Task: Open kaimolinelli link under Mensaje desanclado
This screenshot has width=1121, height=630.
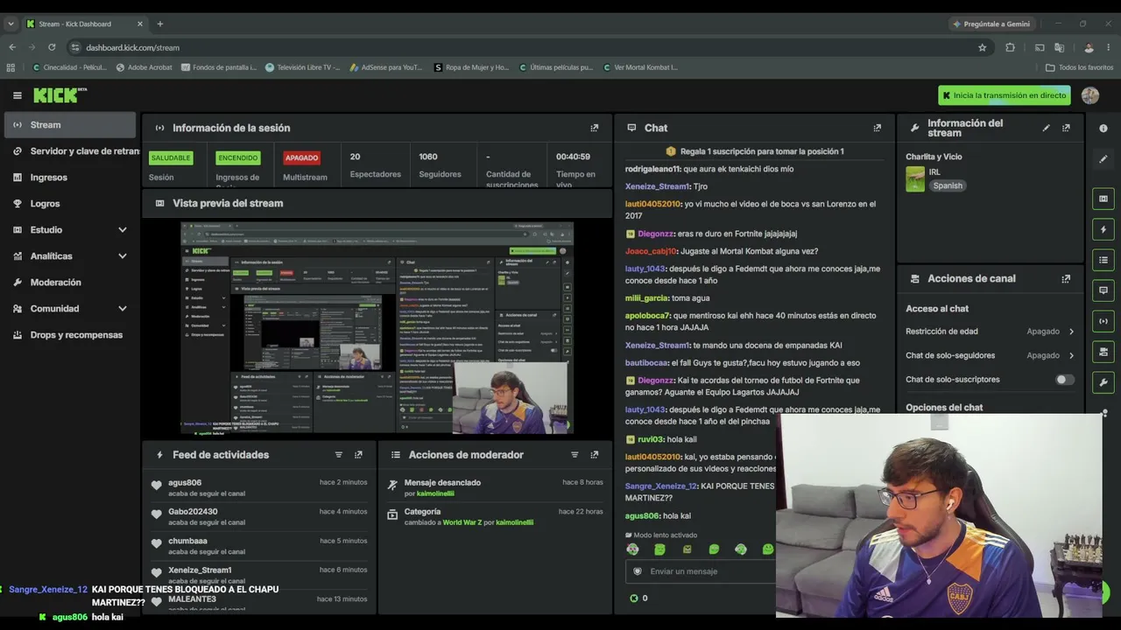Action: [x=435, y=493]
